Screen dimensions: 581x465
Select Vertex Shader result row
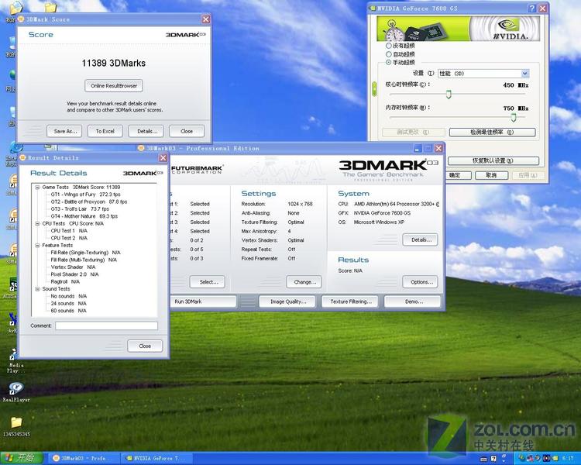[x=73, y=267]
